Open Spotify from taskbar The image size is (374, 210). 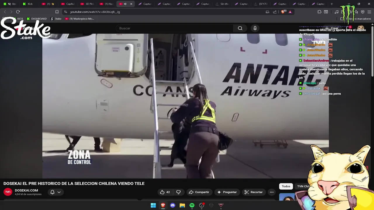click(192, 205)
